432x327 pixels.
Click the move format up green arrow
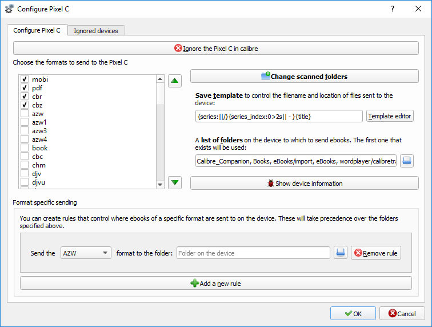click(175, 81)
